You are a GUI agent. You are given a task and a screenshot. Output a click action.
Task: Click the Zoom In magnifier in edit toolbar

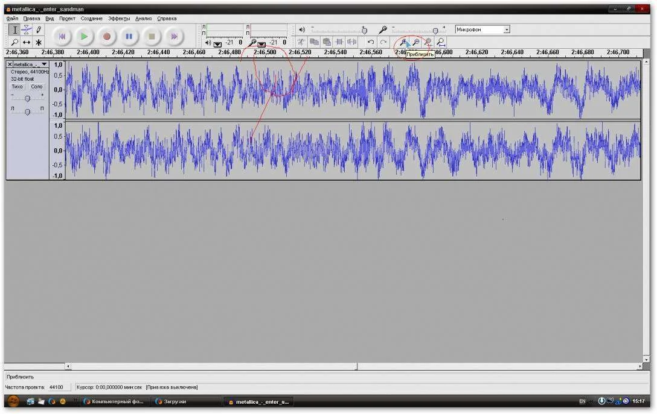click(402, 42)
